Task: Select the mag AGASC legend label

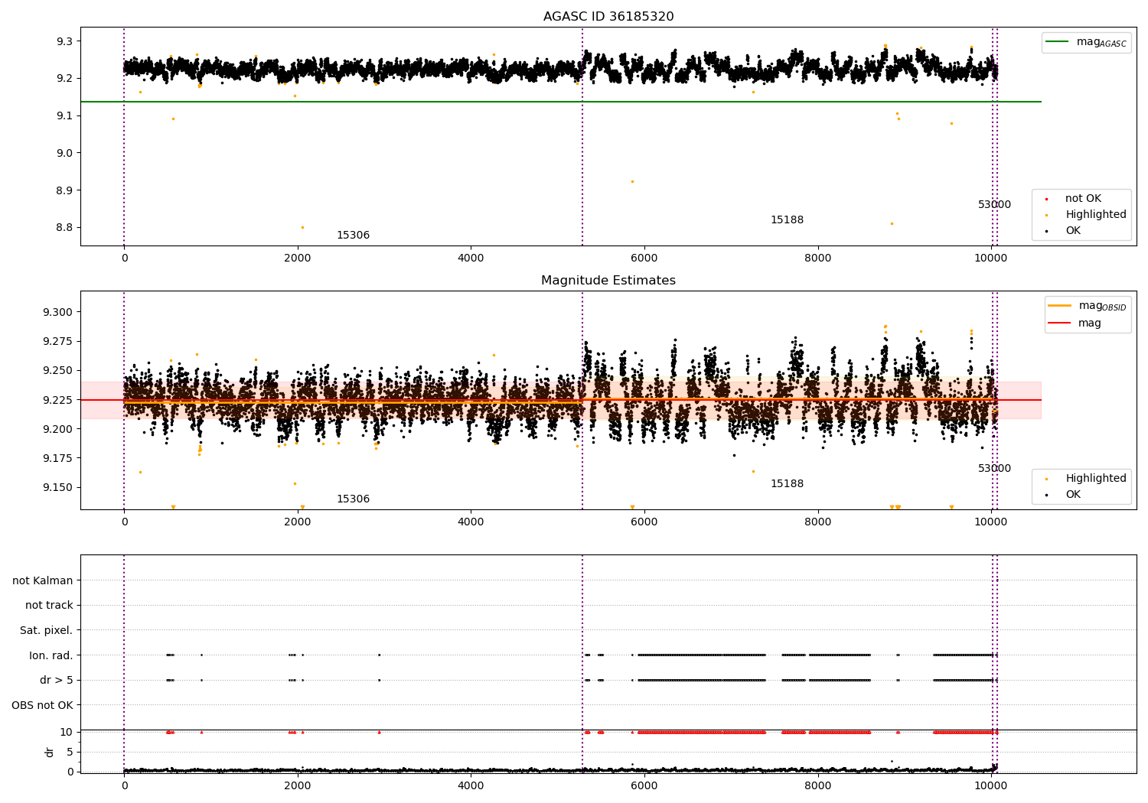Action: tap(1101, 42)
